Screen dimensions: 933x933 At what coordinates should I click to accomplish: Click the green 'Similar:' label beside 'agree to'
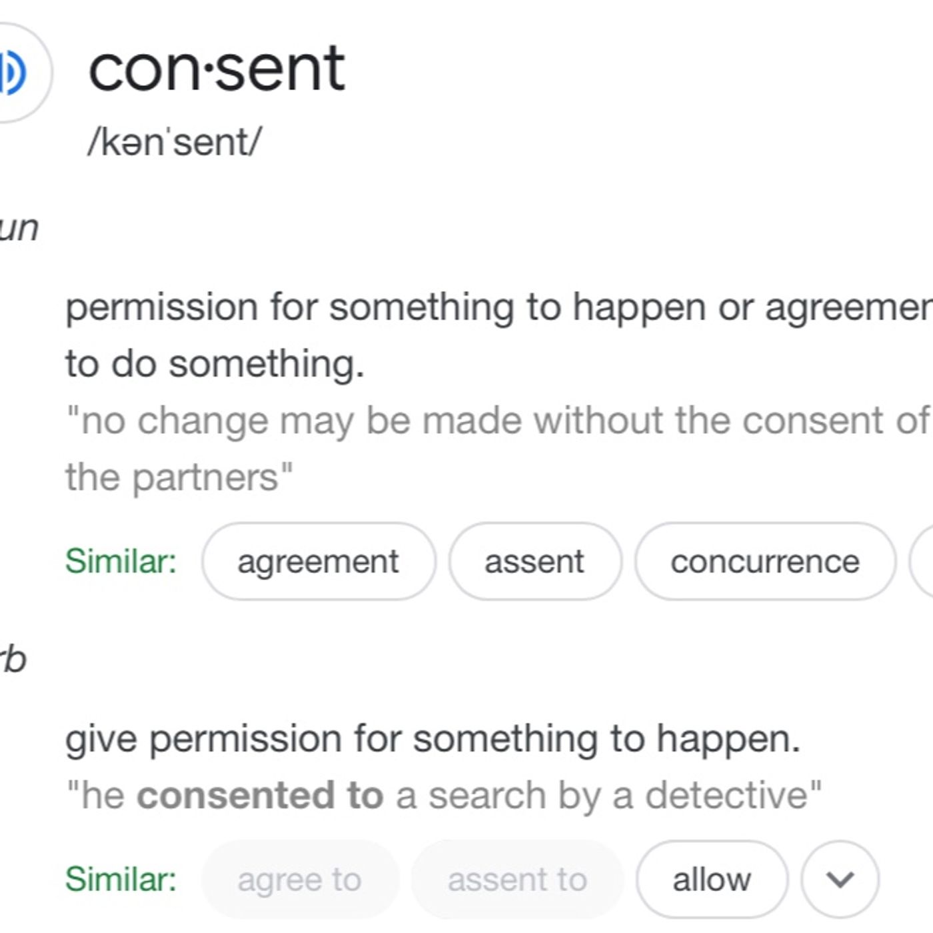click(x=121, y=880)
